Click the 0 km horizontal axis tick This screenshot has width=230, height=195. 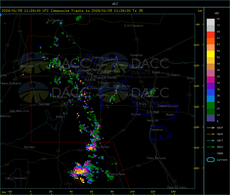tap(30, 192)
